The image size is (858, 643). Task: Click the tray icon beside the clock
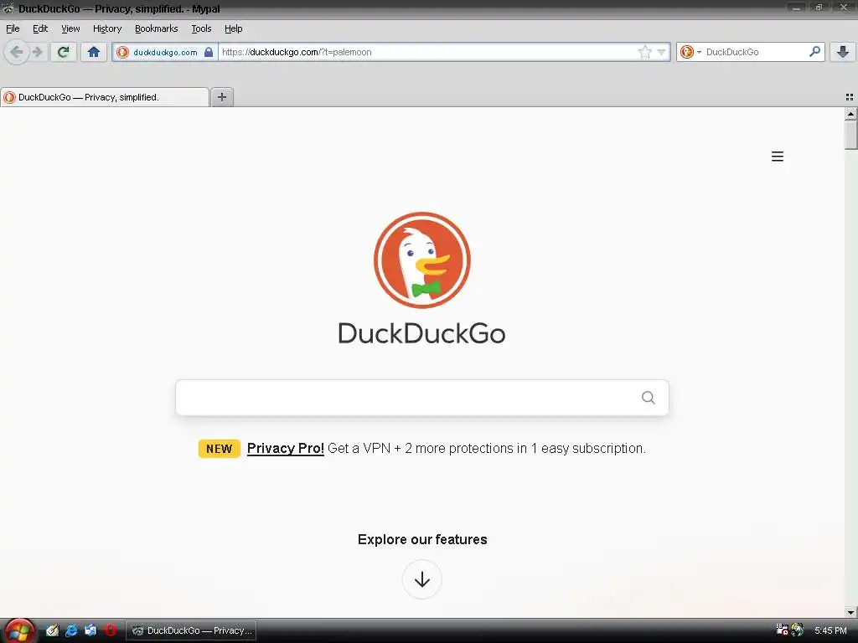798,630
